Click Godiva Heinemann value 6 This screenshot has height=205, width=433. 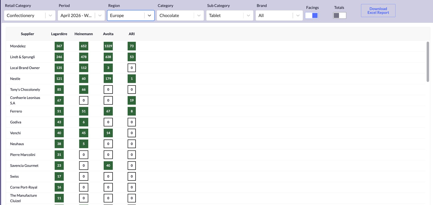point(84,122)
